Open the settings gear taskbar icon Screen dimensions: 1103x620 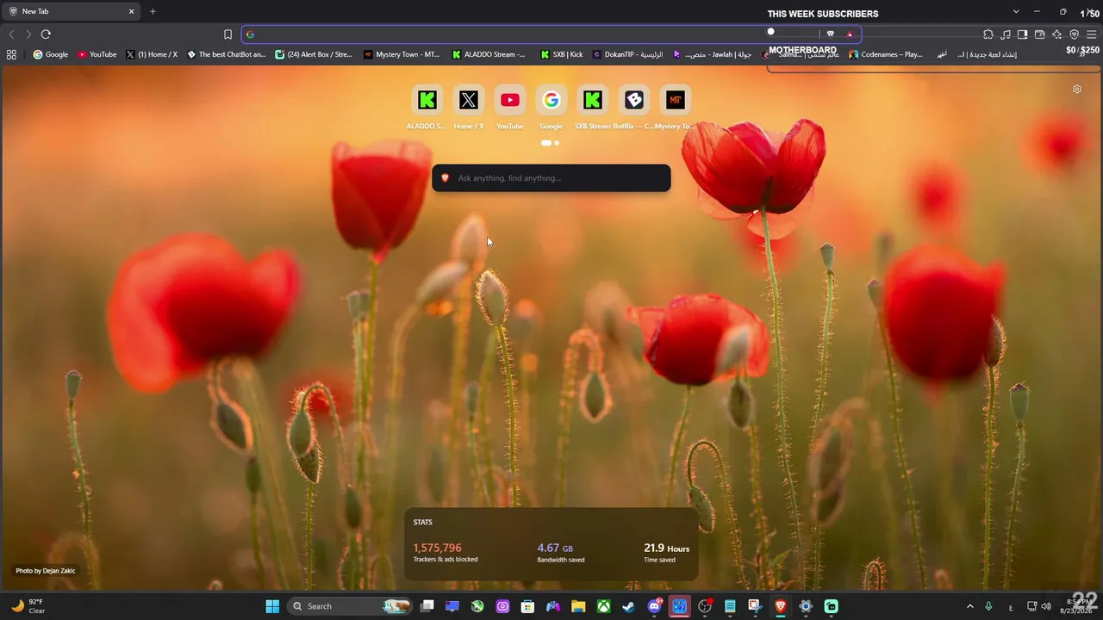pos(806,606)
